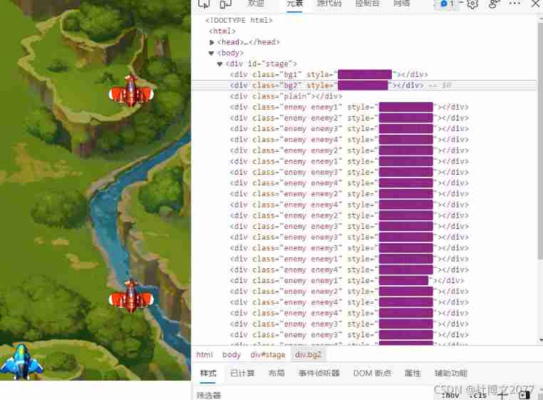Select the shorter-style enemy enemy1 row
The height and width of the screenshot is (400, 543).
(x=346, y=280)
